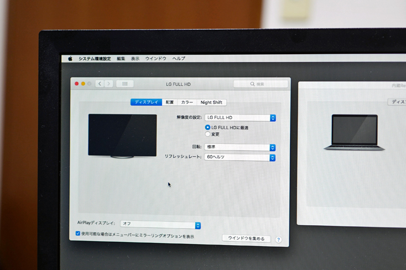Open help with the question mark button
This screenshot has height=270, width=406.
tap(278, 240)
